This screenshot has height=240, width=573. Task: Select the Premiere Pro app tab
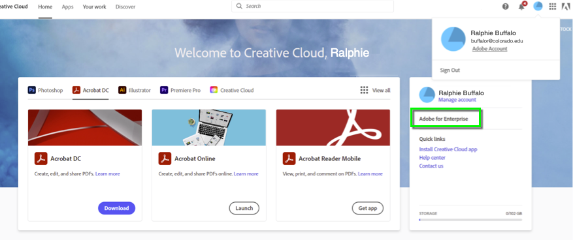click(x=180, y=90)
